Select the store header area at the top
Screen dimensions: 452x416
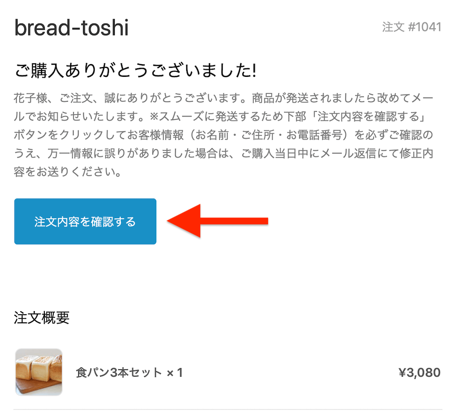click(226, 27)
